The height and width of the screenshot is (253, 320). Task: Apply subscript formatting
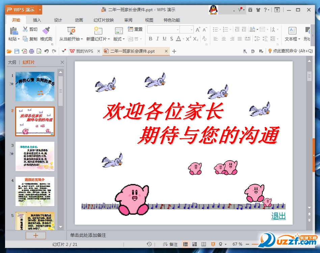[195, 39]
